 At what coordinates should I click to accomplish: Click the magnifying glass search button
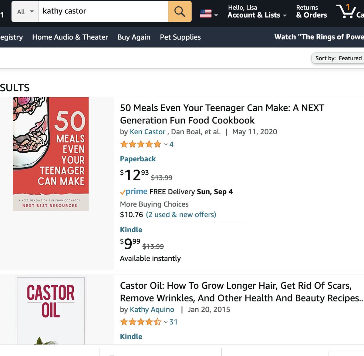[x=180, y=12]
